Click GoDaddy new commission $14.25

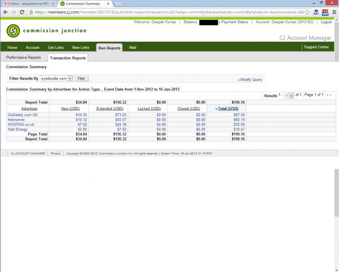click(x=81, y=115)
